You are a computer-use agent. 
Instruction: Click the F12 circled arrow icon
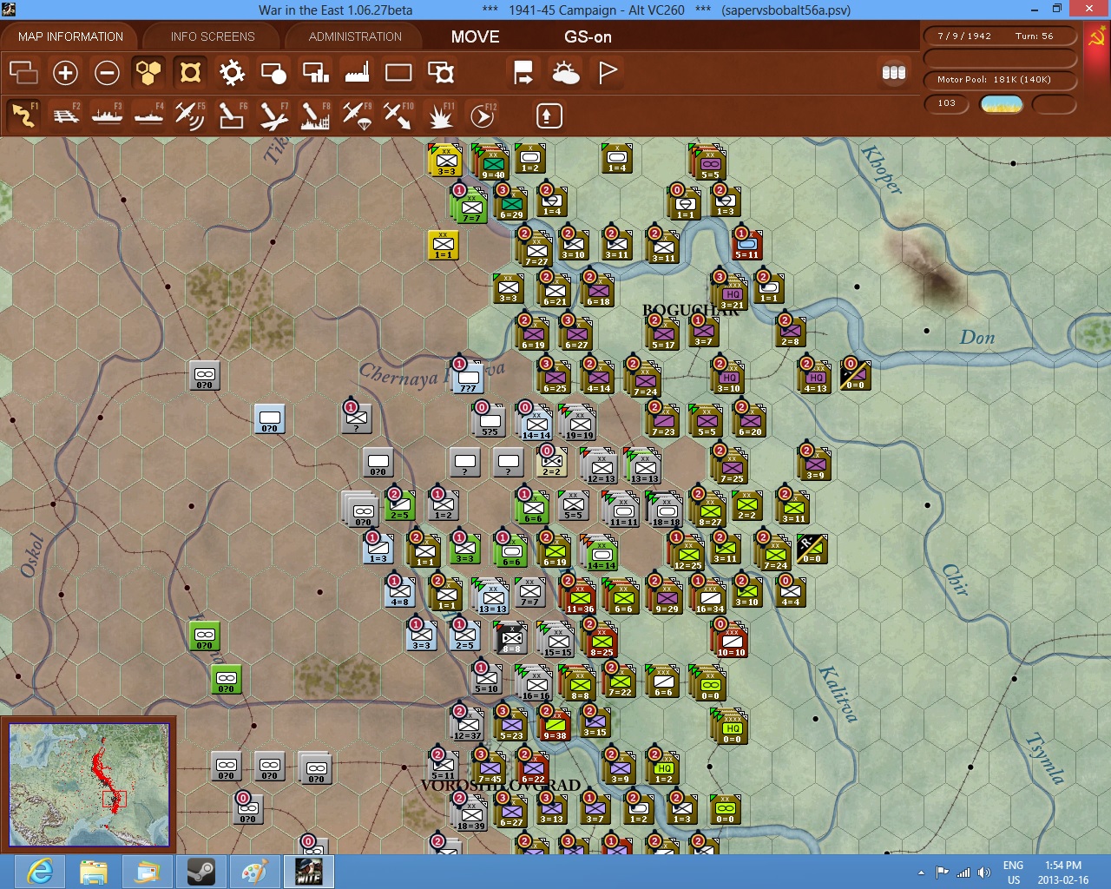(482, 115)
